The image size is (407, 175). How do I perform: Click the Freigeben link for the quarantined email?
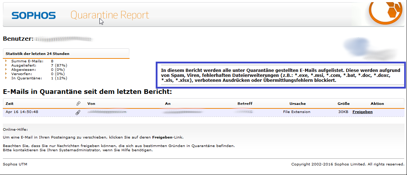coord(362,112)
